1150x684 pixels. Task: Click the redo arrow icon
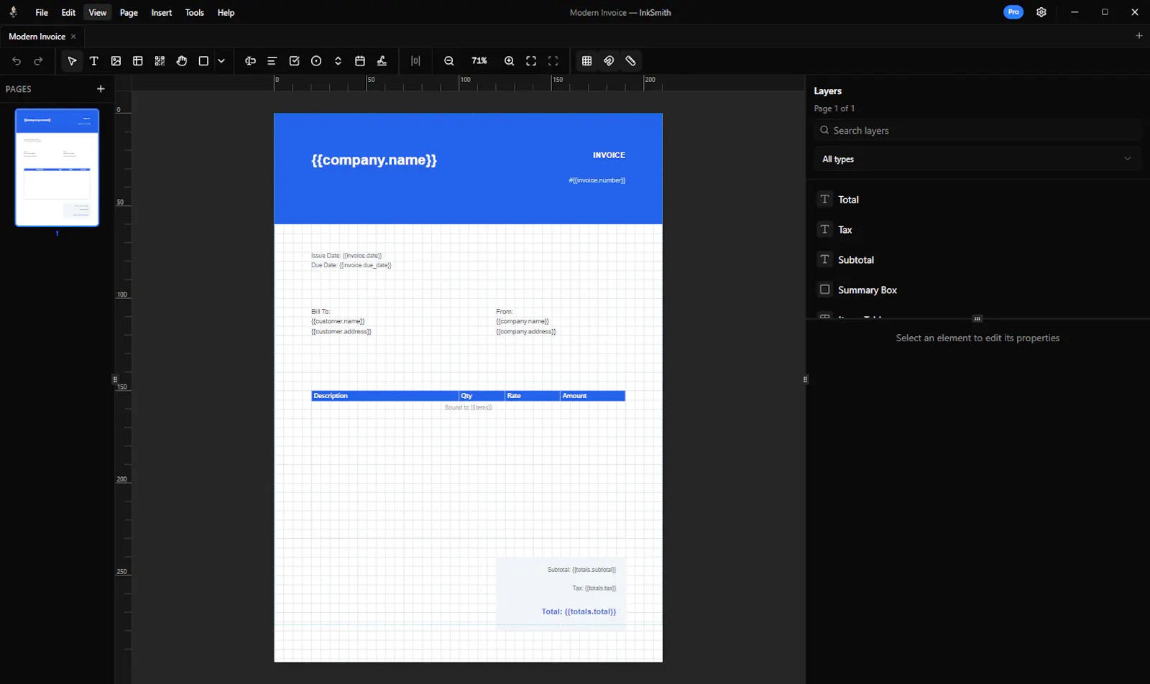38,61
